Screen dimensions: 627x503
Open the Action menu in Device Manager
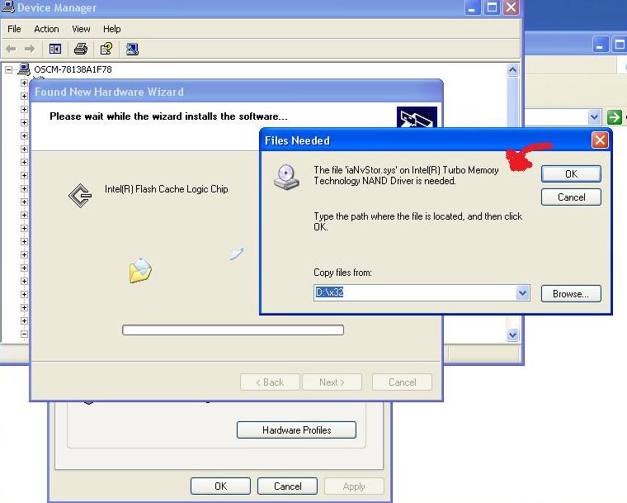pyautogui.click(x=46, y=29)
